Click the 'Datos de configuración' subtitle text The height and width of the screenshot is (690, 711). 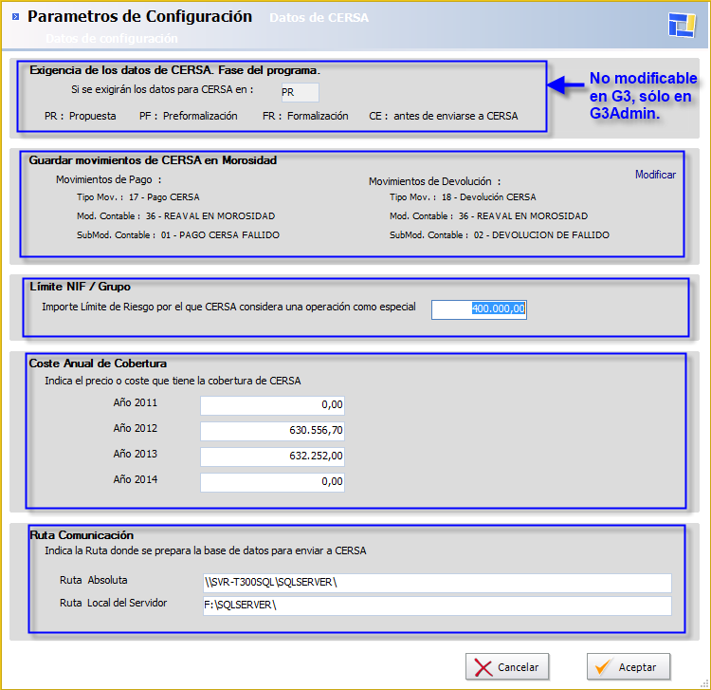coord(112,39)
